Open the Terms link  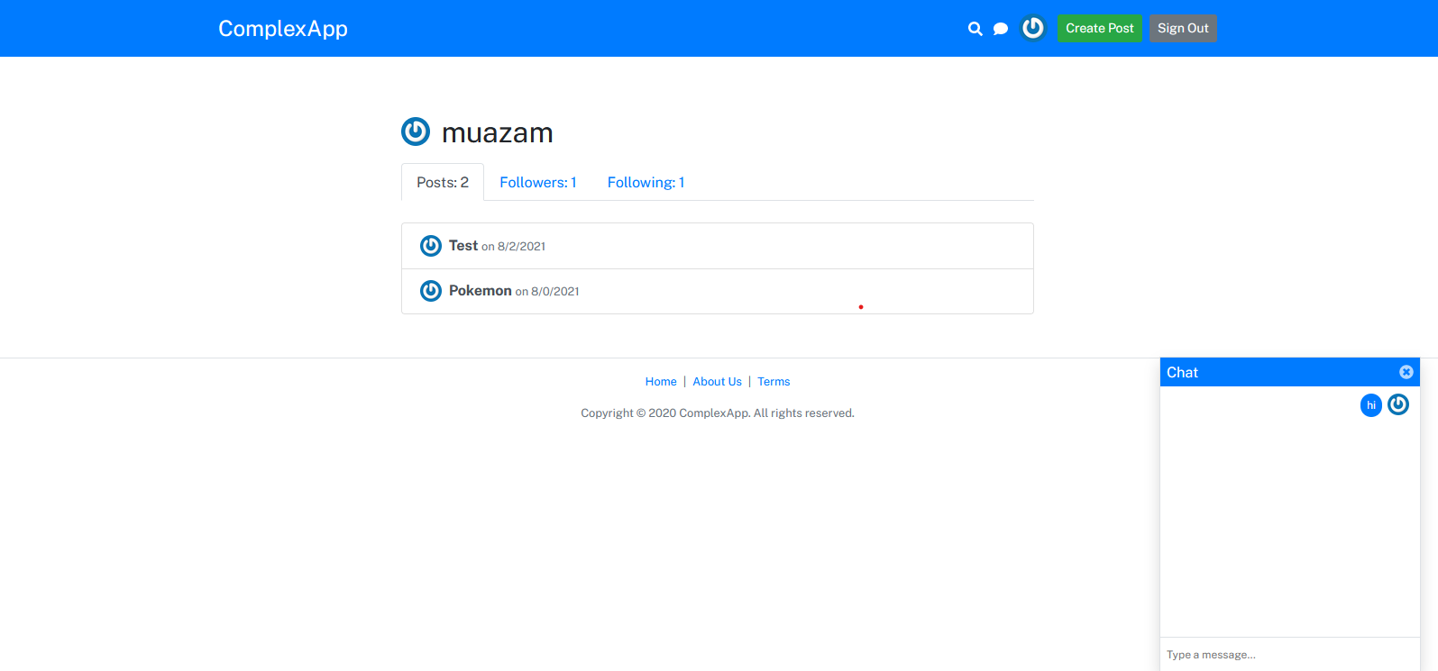[x=774, y=382]
